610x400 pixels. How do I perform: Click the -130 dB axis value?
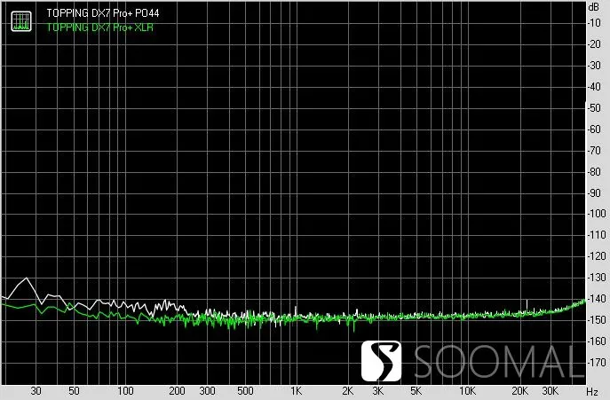pos(597,278)
